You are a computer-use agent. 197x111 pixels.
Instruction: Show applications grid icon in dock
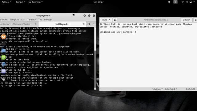point(3,78)
